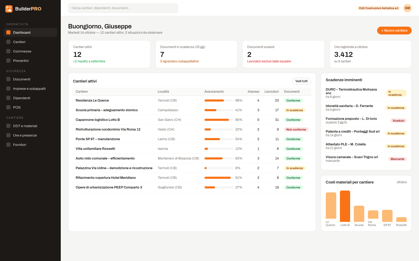Image resolution: width=419 pixels, height=261 pixels.
Task: Click Conforme badge for Asilo nido comunale
Action: pos(293,158)
